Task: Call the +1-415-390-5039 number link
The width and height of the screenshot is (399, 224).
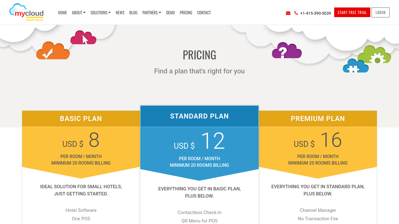Action: click(315, 13)
